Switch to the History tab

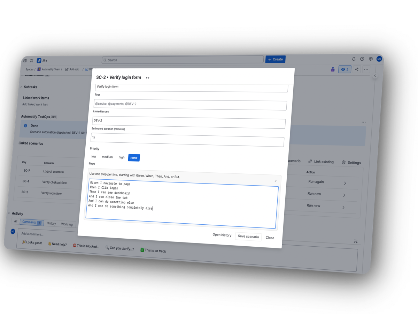click(51, 223)
